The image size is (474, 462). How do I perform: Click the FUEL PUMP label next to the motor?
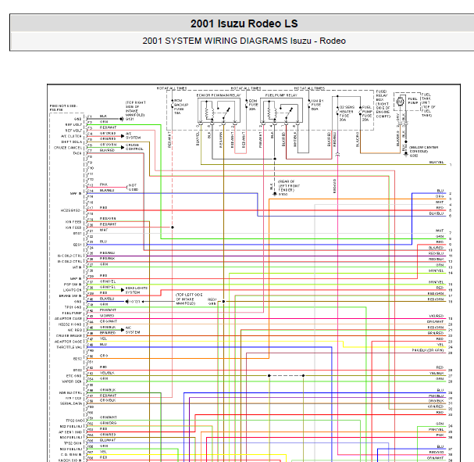pos(412,101)
